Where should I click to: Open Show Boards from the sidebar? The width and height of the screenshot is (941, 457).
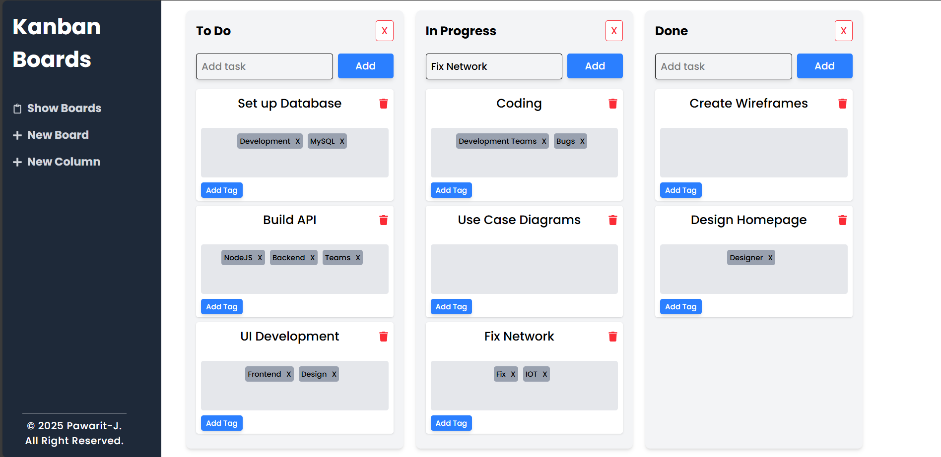64,108
